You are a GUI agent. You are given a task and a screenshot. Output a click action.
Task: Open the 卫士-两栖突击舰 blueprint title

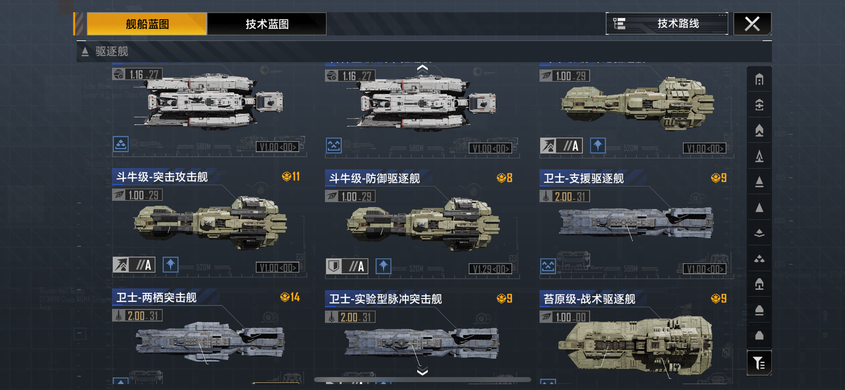pyautogui.click(x=157, y=297)
